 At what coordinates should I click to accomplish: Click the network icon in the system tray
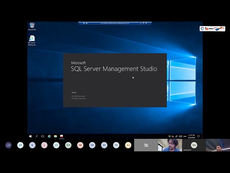click(x=170, y=136)
